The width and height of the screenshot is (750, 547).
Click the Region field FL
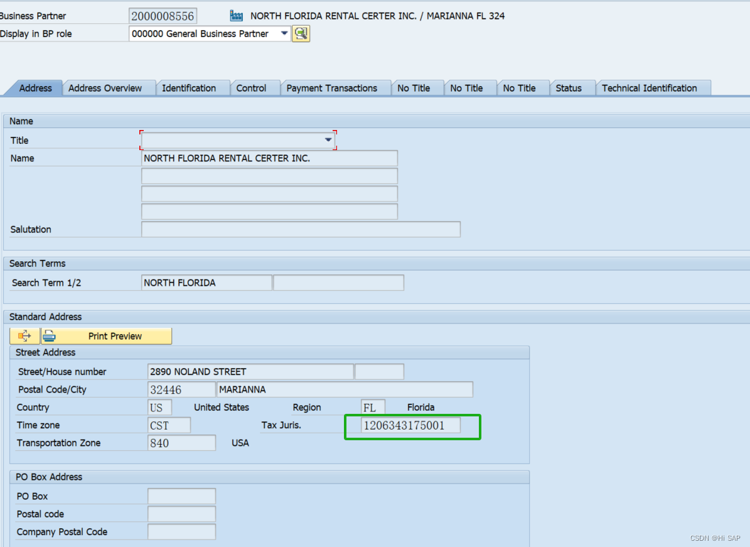pos(373,407)
